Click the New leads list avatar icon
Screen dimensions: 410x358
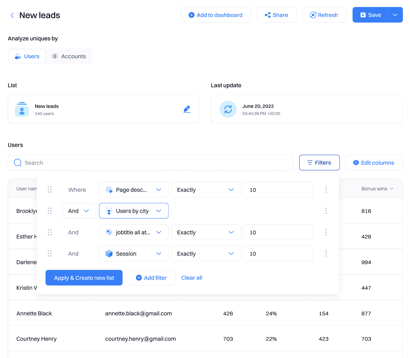pos(22,109)
